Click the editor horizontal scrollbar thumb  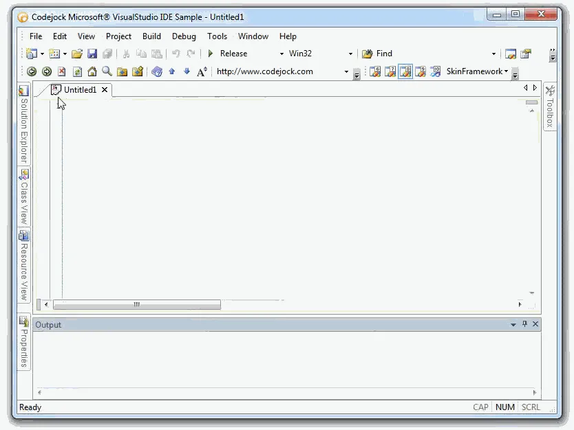137,305
